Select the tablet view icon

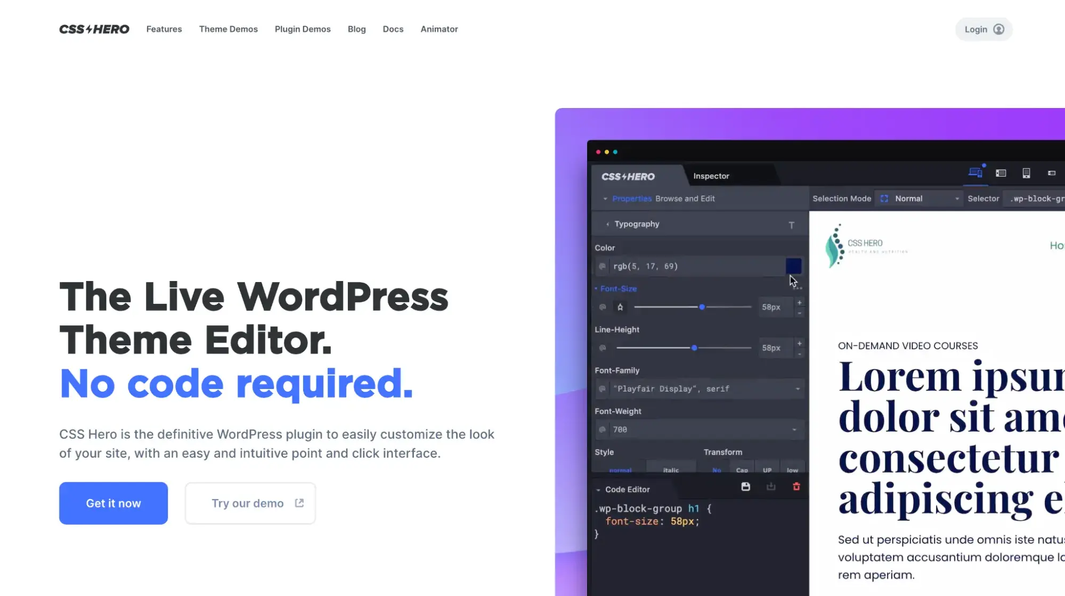(1002, 174)
